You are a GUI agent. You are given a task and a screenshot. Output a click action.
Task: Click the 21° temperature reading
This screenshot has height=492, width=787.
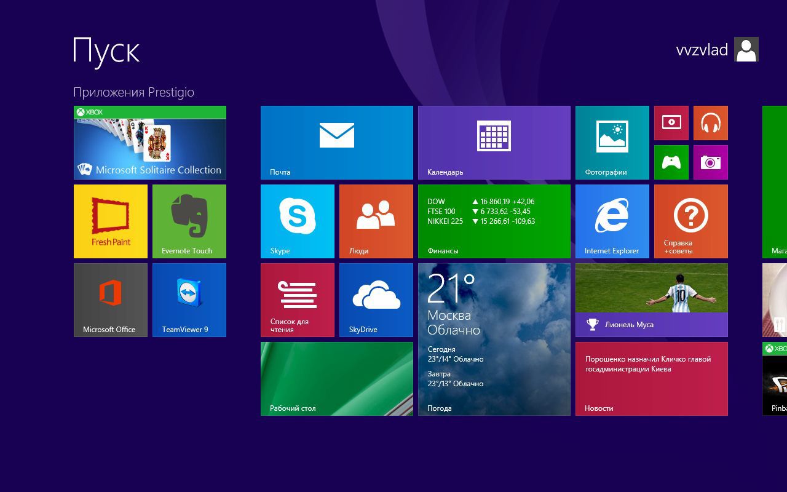tap(451, 288)
